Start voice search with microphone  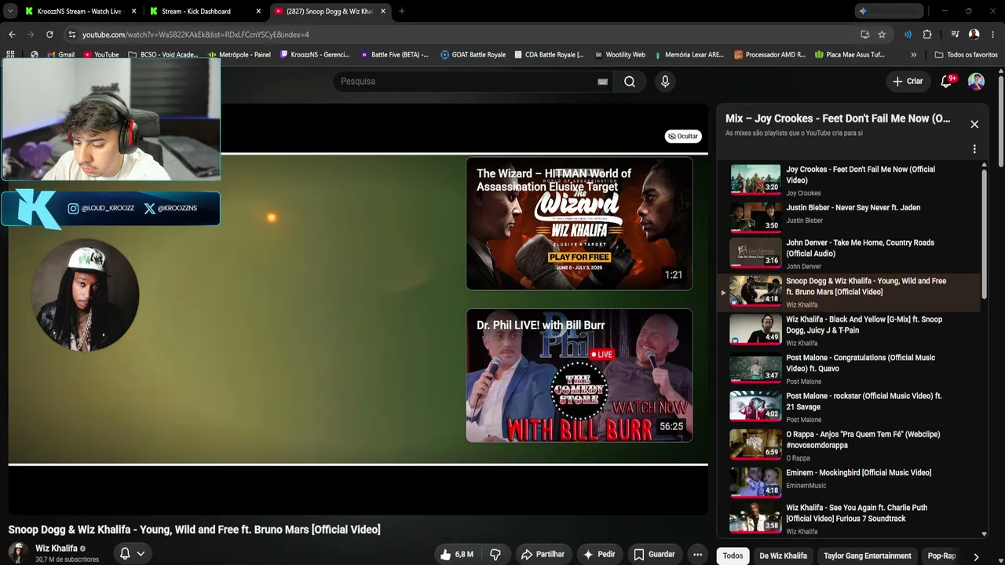[x=665, y=82]
